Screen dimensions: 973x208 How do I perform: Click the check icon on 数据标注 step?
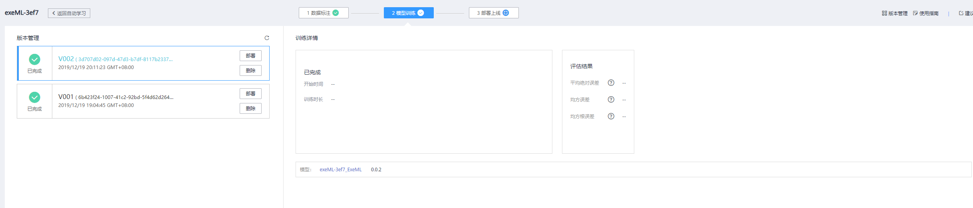tap(336, 13)
